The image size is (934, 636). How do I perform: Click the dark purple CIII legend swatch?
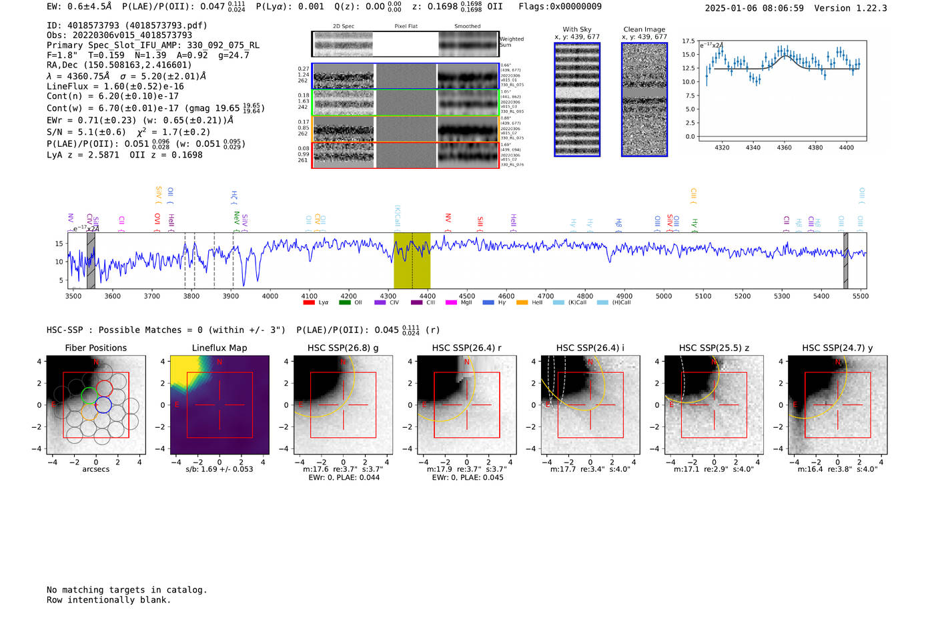417,302
